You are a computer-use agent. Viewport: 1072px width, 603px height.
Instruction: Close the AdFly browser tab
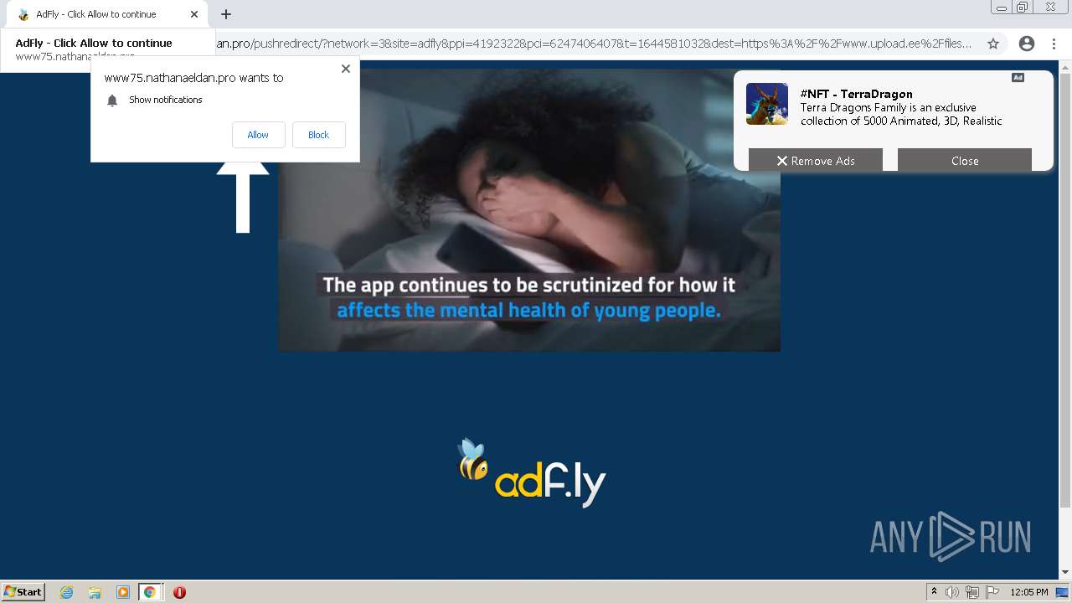click(x=194, y=14)
